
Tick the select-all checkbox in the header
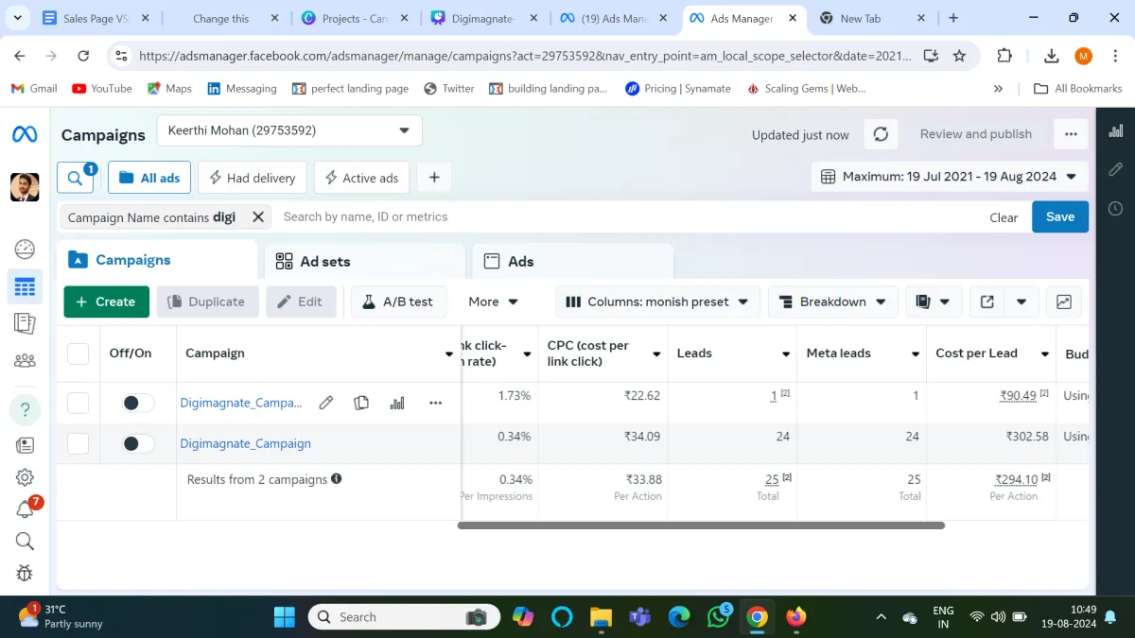click(79, 353)
